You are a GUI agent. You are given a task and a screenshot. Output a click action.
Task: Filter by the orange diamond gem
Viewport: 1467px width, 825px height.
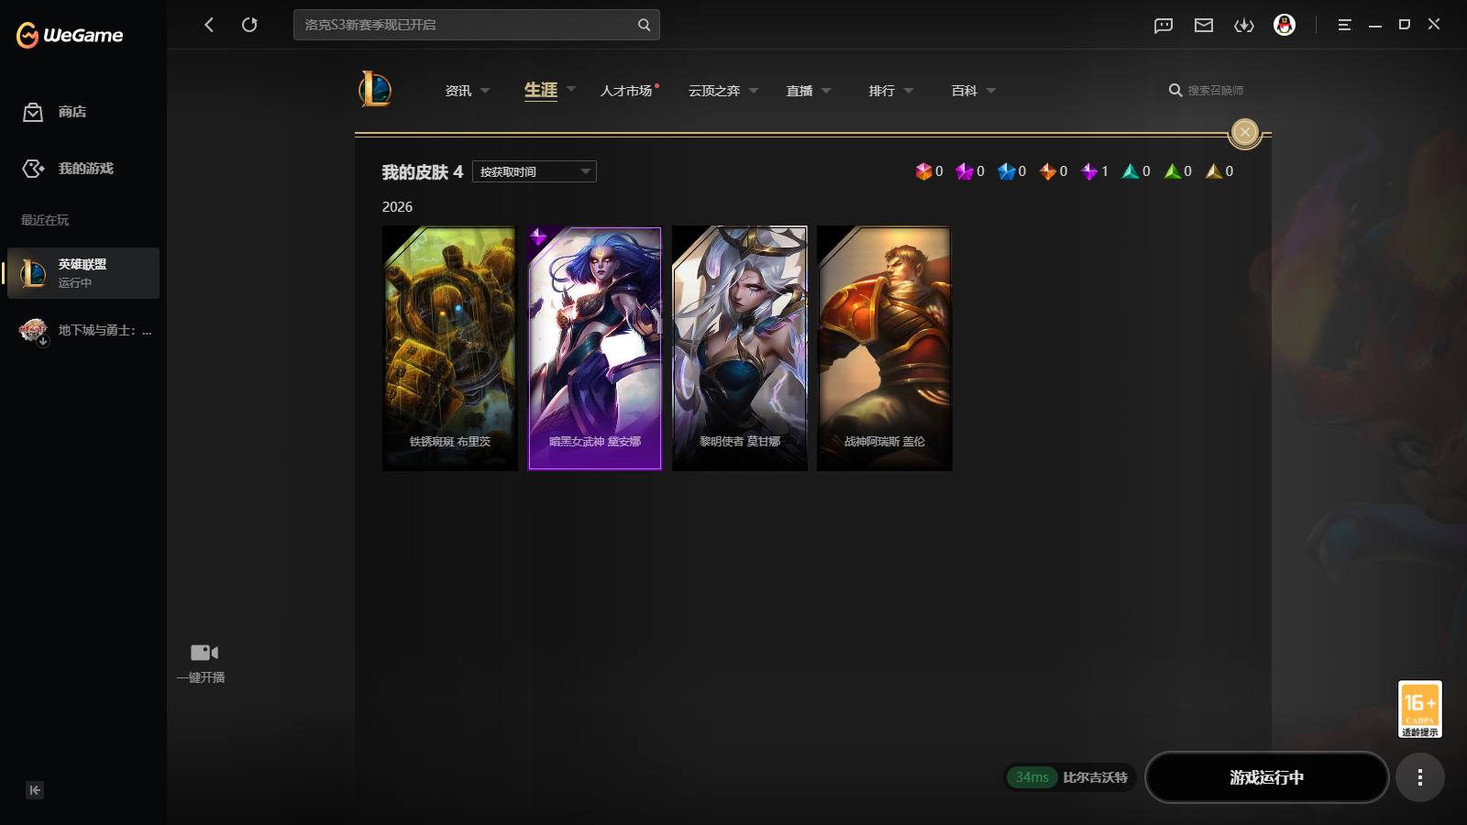point(1048,171)
